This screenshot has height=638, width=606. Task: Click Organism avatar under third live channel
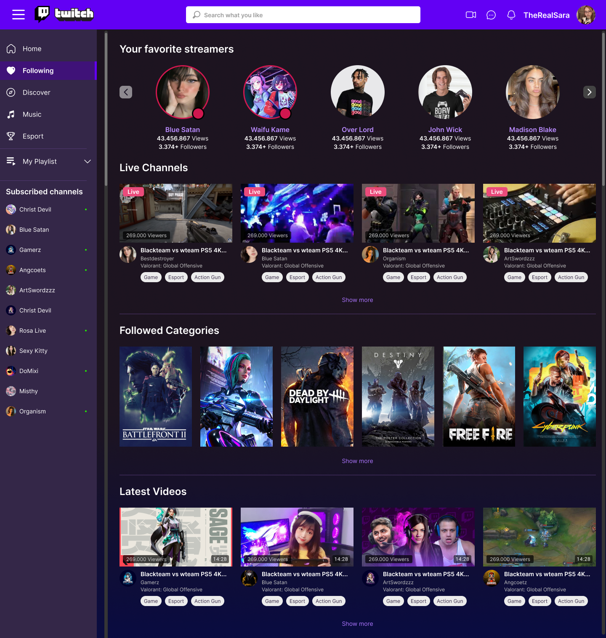370,254
